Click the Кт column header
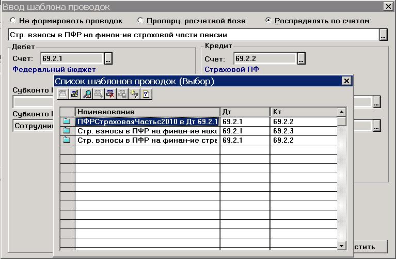The image size is (396, 259). tap(304, 112)
